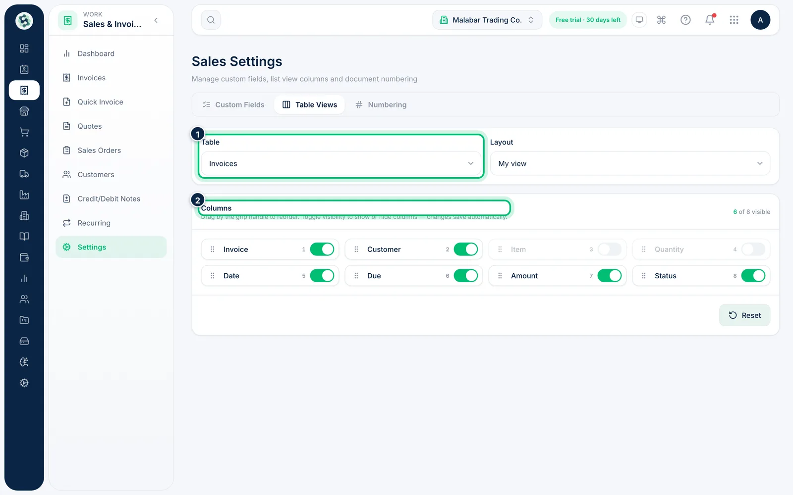Screen dimensions: 793x495
Task: Click the wallet icon in left rail
Action: click(24, 257)
